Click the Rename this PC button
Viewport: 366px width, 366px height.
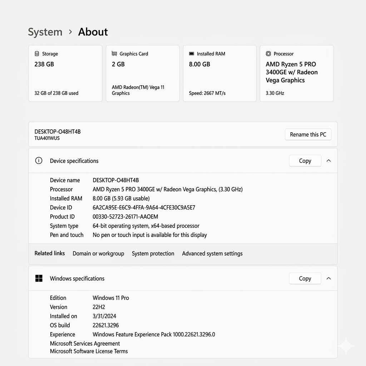[308, 134]
